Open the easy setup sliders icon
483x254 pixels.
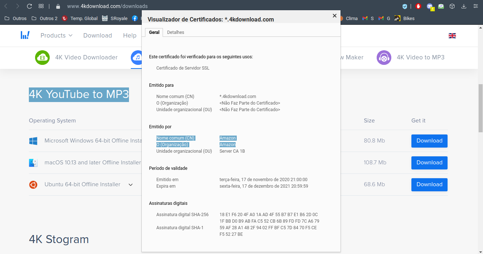pos(475,6)
